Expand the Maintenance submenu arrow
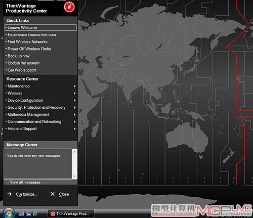This screenshot has width=253, height=218. point(75,86)
